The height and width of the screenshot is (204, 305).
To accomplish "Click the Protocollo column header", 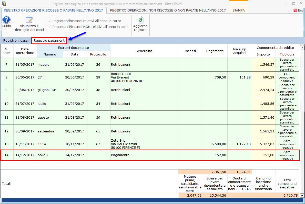I will pyautogui.click(x=98, y=54).
